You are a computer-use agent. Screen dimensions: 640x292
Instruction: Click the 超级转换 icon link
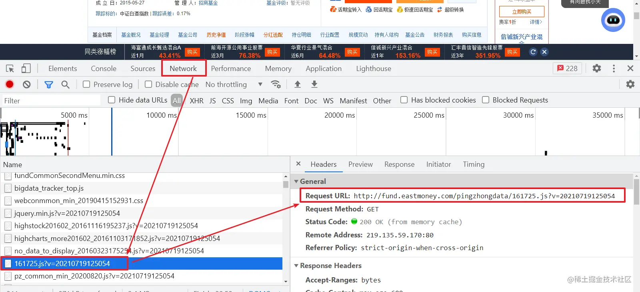coord(450,10)
